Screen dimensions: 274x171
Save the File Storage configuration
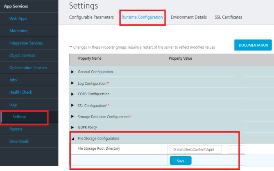[180, 160]
